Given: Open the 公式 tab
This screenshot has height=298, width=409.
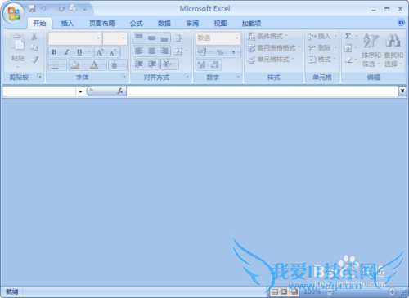Looking at the screenshot, I should click(x=137, y=24).
